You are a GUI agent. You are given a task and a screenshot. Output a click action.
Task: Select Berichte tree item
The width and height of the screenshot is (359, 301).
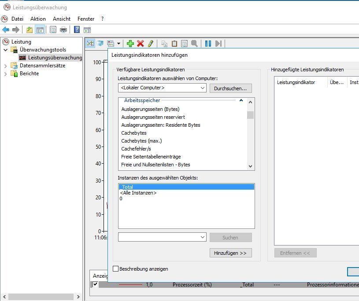pyautogui.click(x=30, y=73)
